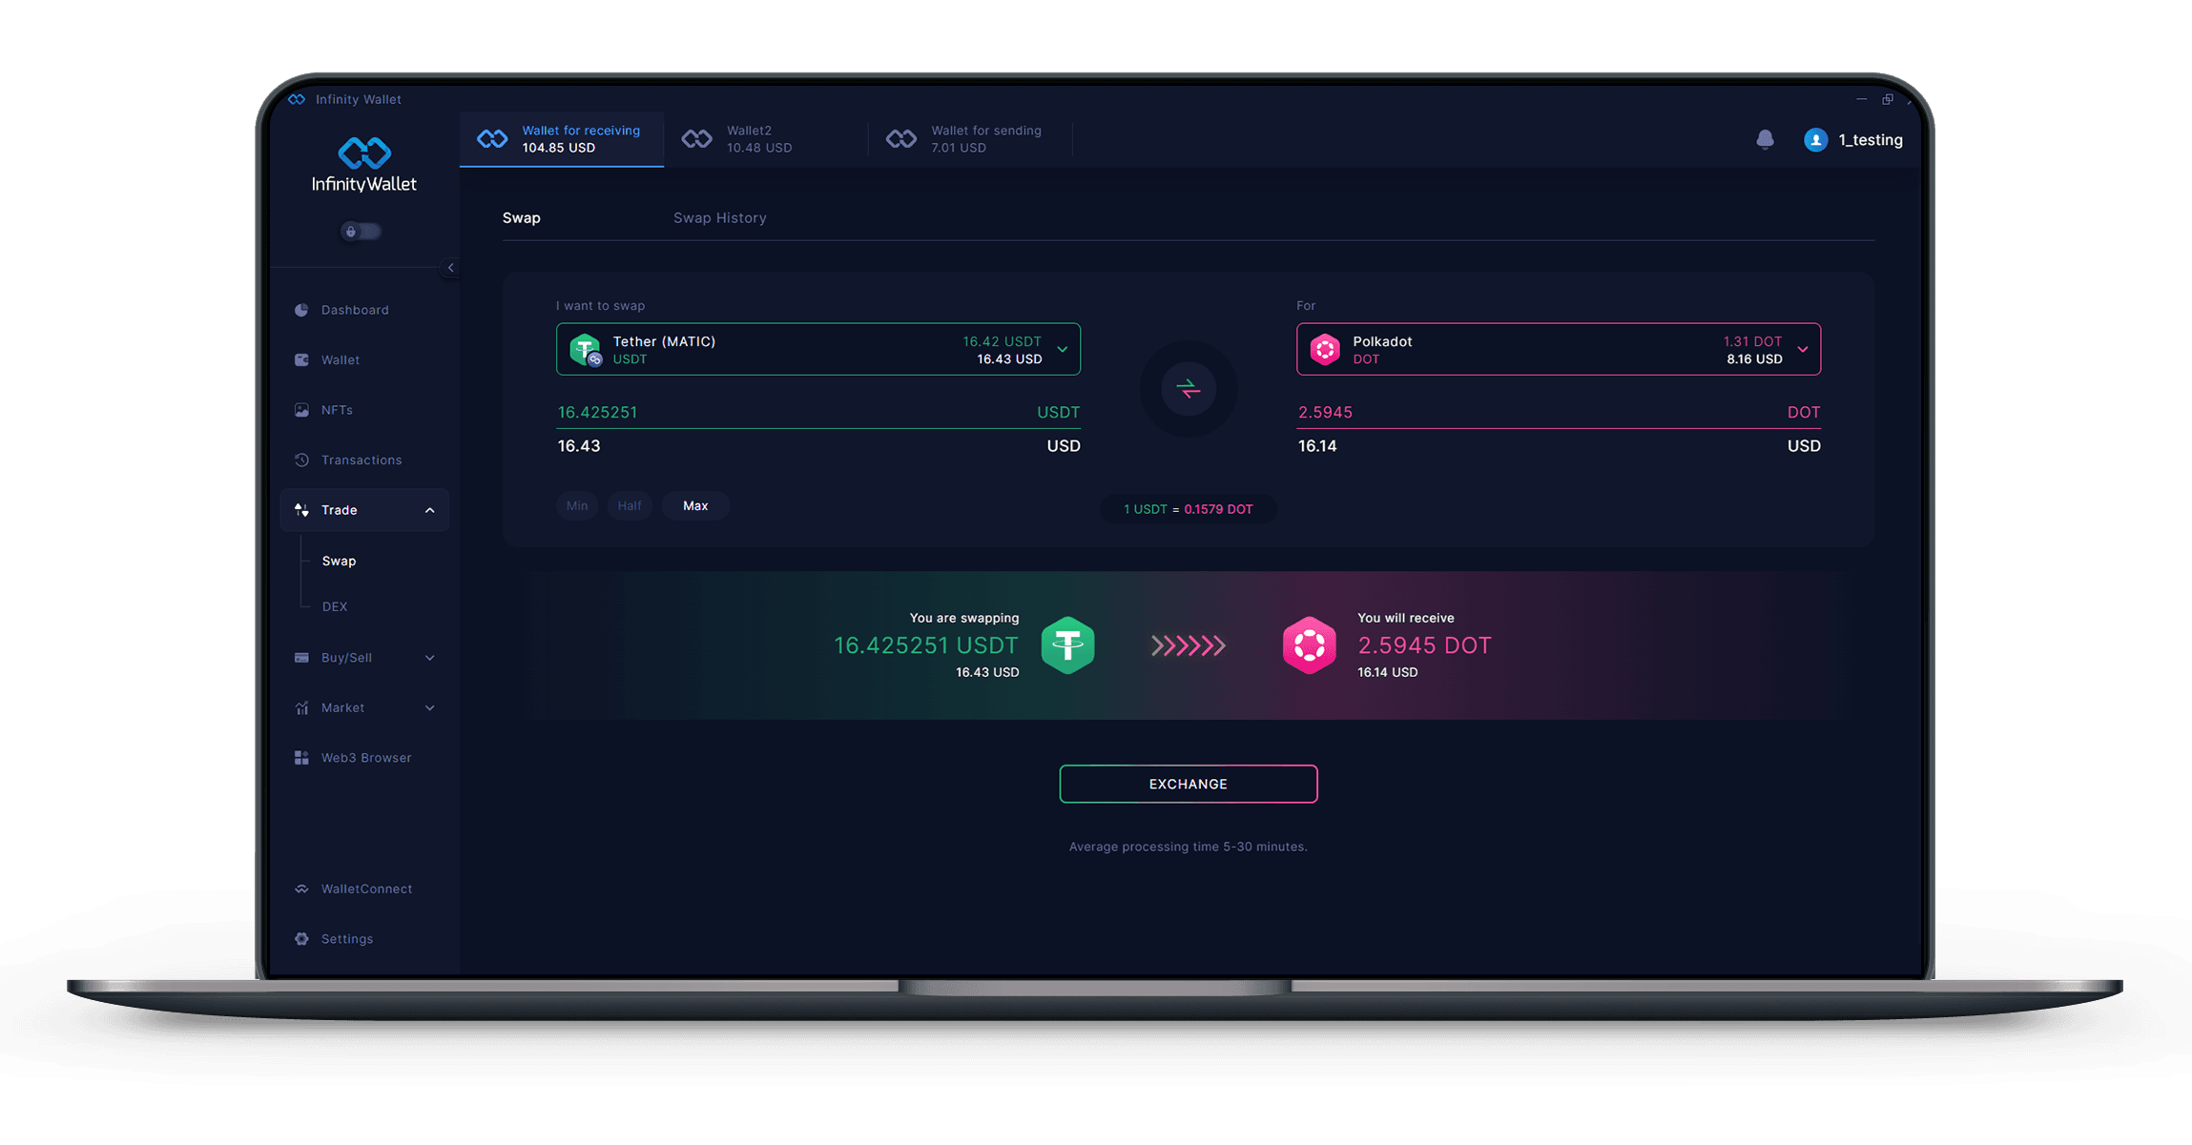The width and height of the screenshot is (2192, 1145).
Task: Collapse the sidebar with the arrow
Action: tap(450, 268)
